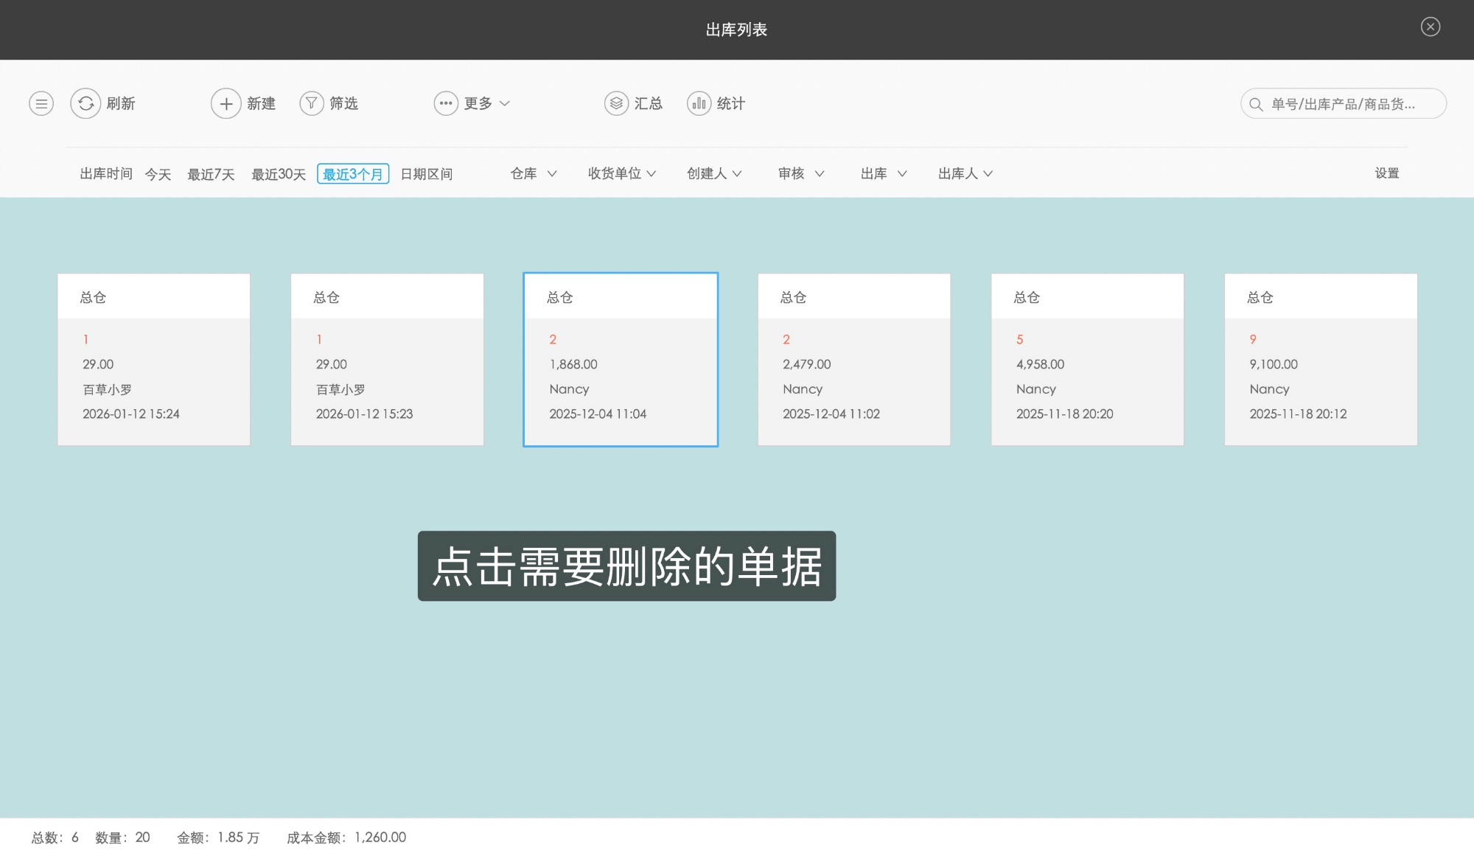
Task: Open the 统计 statistics icon
Action: click(x=698, y=103)
